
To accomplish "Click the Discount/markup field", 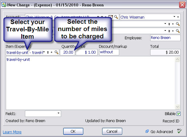I will click(109, 52).
